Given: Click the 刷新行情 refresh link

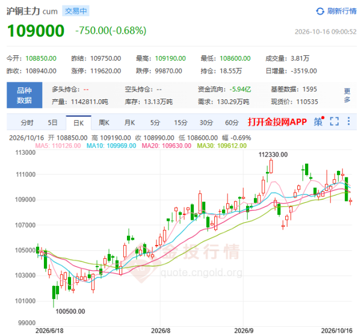Looking at the screenshot, I should click(342, 11).
